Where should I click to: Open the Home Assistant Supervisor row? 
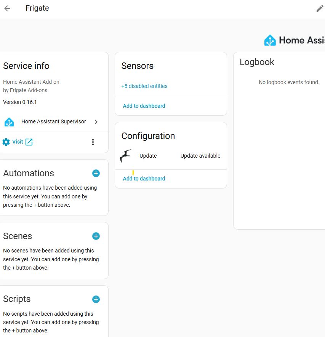point(54,122)
